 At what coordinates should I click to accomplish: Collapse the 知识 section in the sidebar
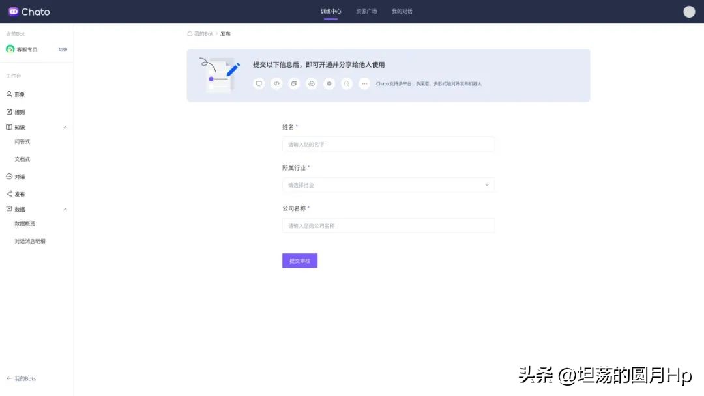coord(65,127)
